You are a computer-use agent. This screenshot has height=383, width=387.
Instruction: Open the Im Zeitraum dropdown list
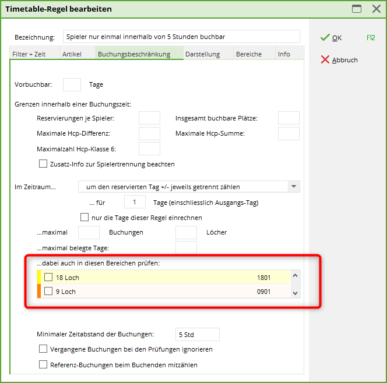pos(294,187)
